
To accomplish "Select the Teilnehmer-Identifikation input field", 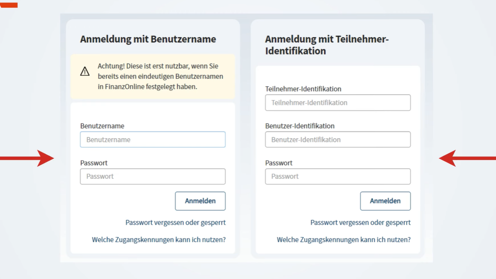I will coord(338,103).
